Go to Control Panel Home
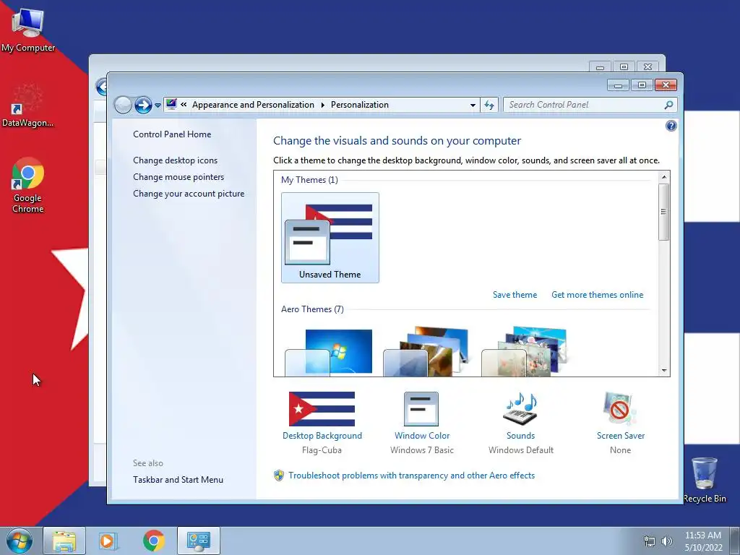 coord(172,134)
